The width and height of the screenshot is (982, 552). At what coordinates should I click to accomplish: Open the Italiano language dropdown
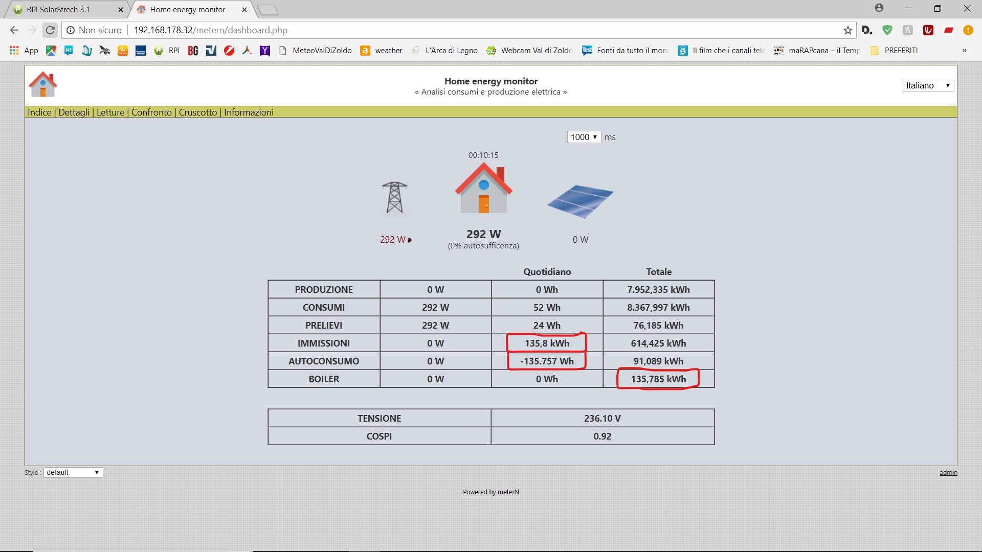pos(928,85)
